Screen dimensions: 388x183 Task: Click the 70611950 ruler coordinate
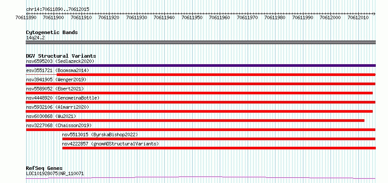(191, 17)
